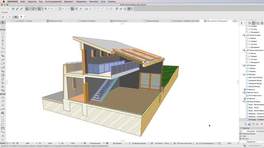Select the Dimension tool
The height and width of the screenshot is (148, 264).
tap(3, 97)
